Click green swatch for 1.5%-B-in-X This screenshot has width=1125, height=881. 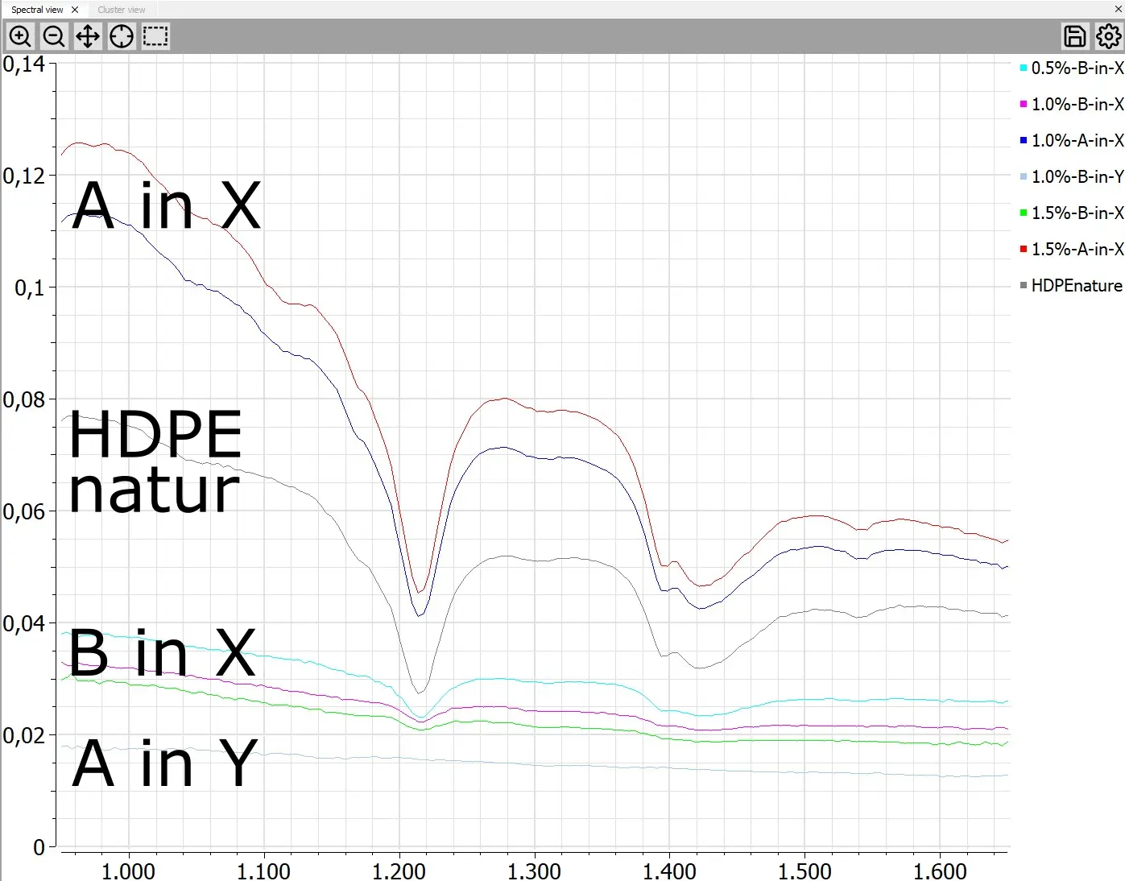tap(1024, 213)
